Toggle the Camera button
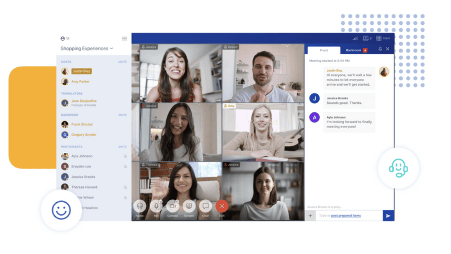 click(173, 206)
